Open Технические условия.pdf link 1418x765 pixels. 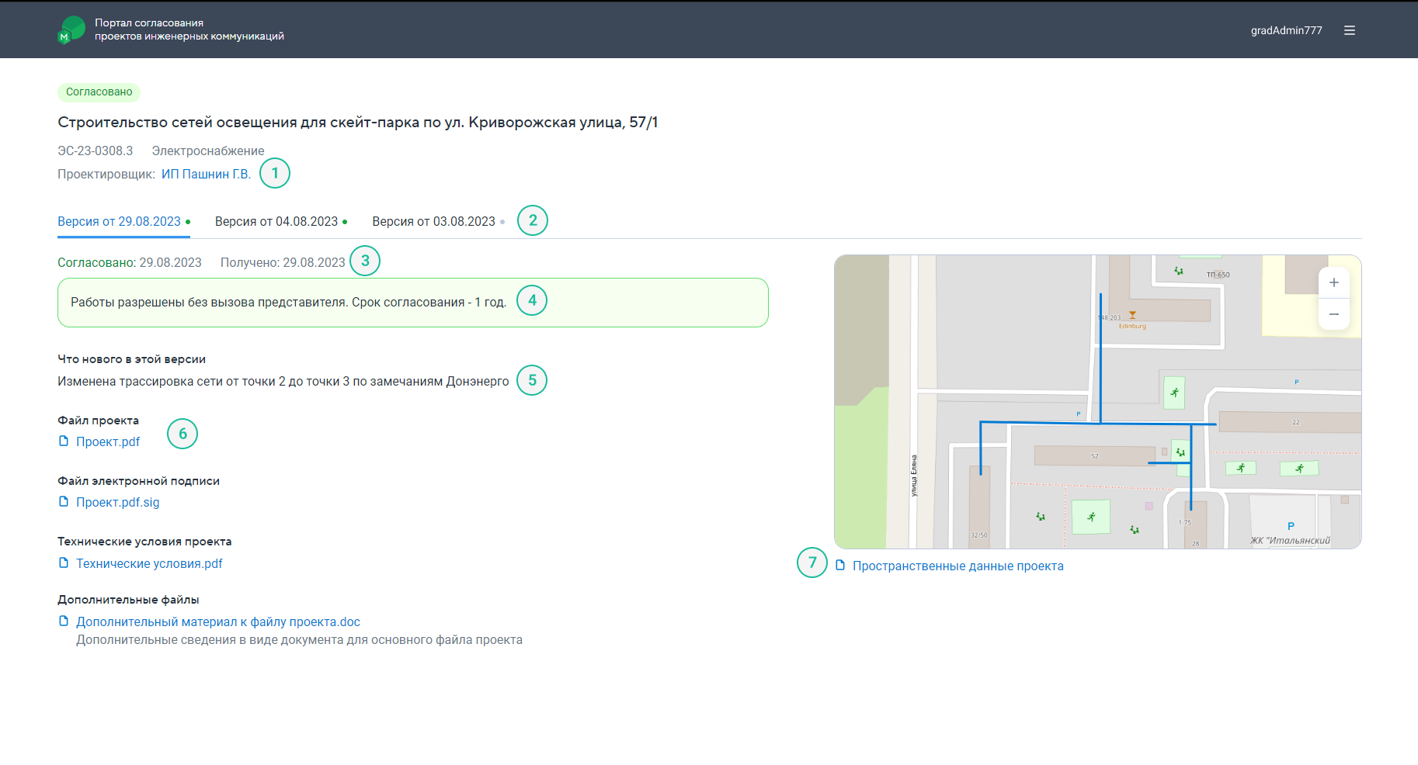tap(149, 563)
